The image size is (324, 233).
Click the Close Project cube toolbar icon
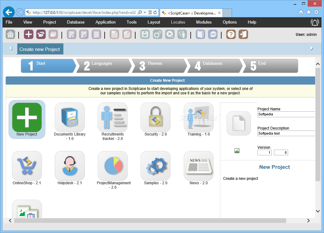coord(53,35)
